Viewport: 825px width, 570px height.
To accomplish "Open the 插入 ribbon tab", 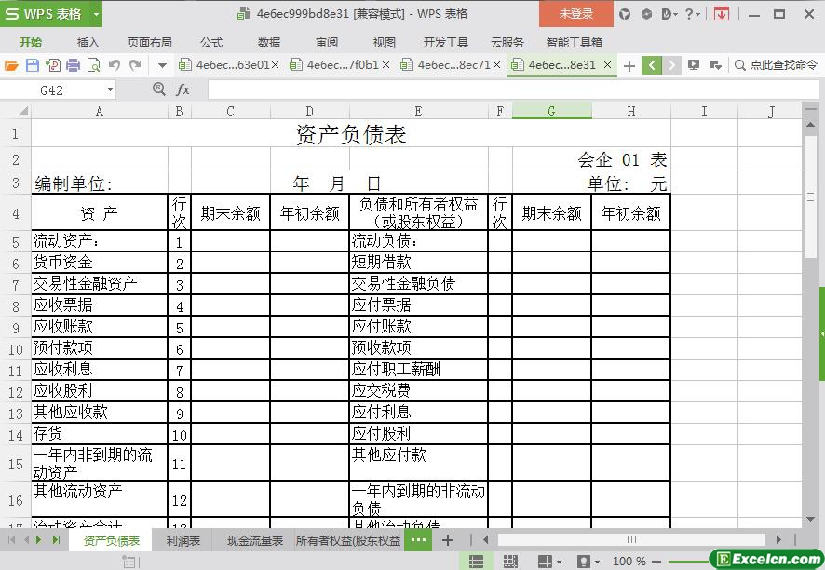I will pyautogui.click(x=88, y=42).
